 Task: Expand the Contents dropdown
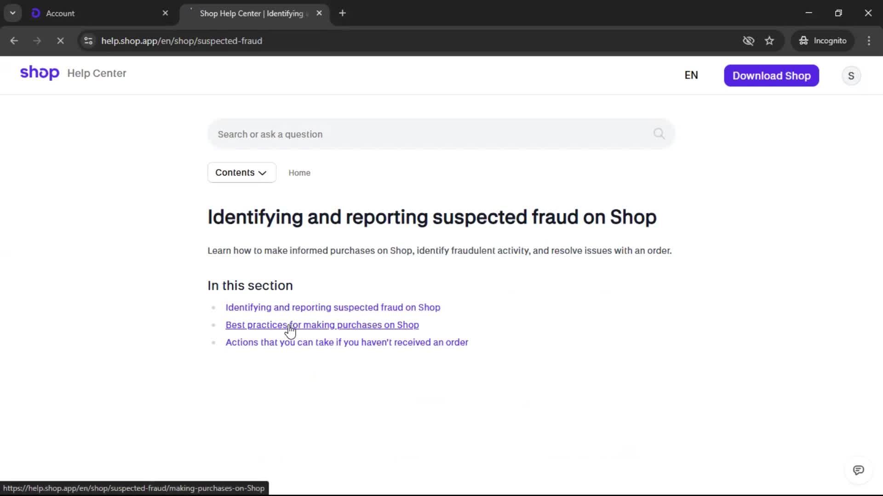pyautogui.click(x=241, y=173)
